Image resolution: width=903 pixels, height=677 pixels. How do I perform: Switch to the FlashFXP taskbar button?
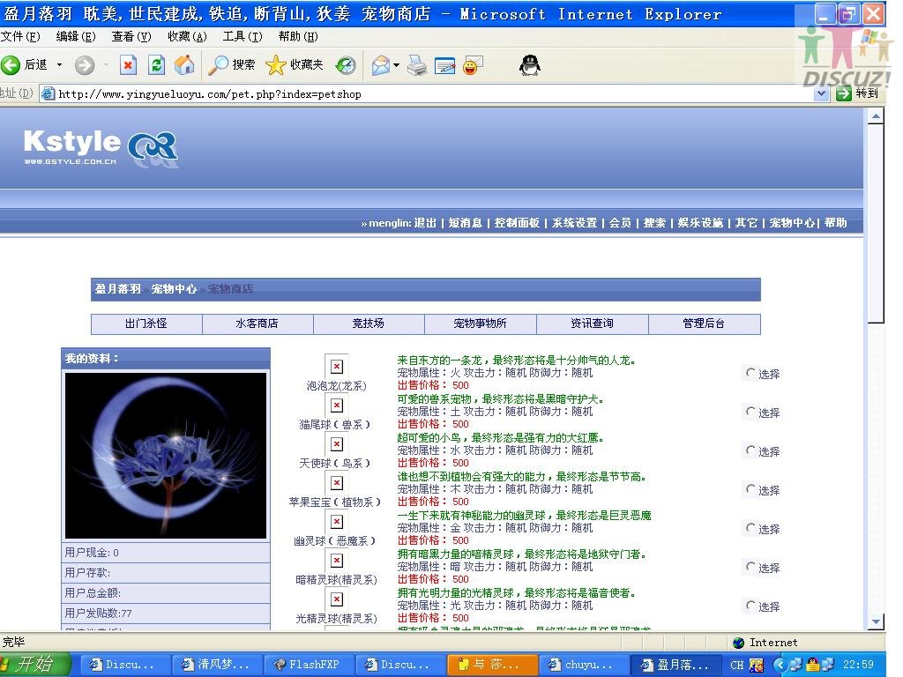click(308, 665)
